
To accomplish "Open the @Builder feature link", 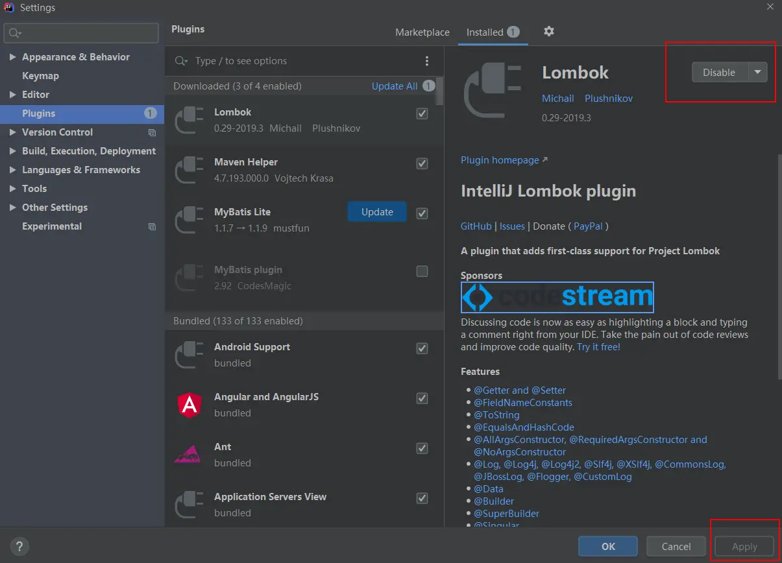I will [x=494, y=501].
